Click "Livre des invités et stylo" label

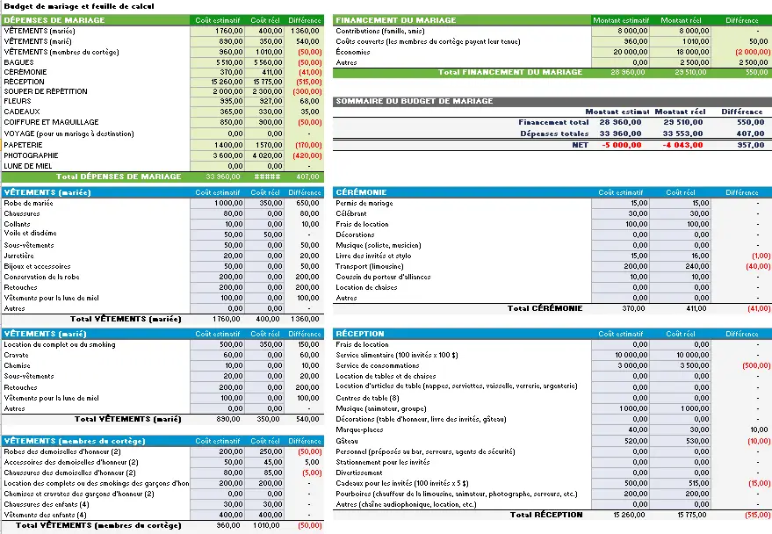tap(373, 256)
